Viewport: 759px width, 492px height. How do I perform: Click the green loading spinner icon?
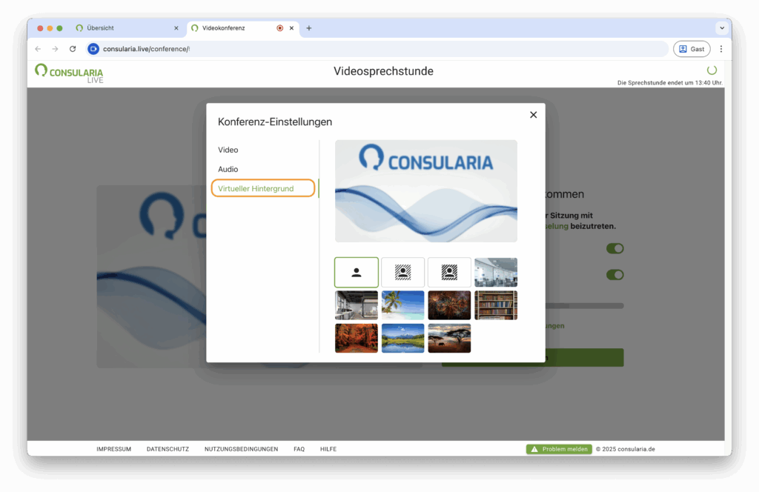pos(712,70)
